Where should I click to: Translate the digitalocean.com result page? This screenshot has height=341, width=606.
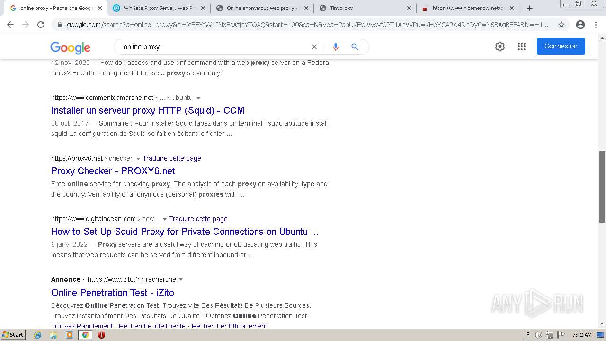[x=198, y=219]
